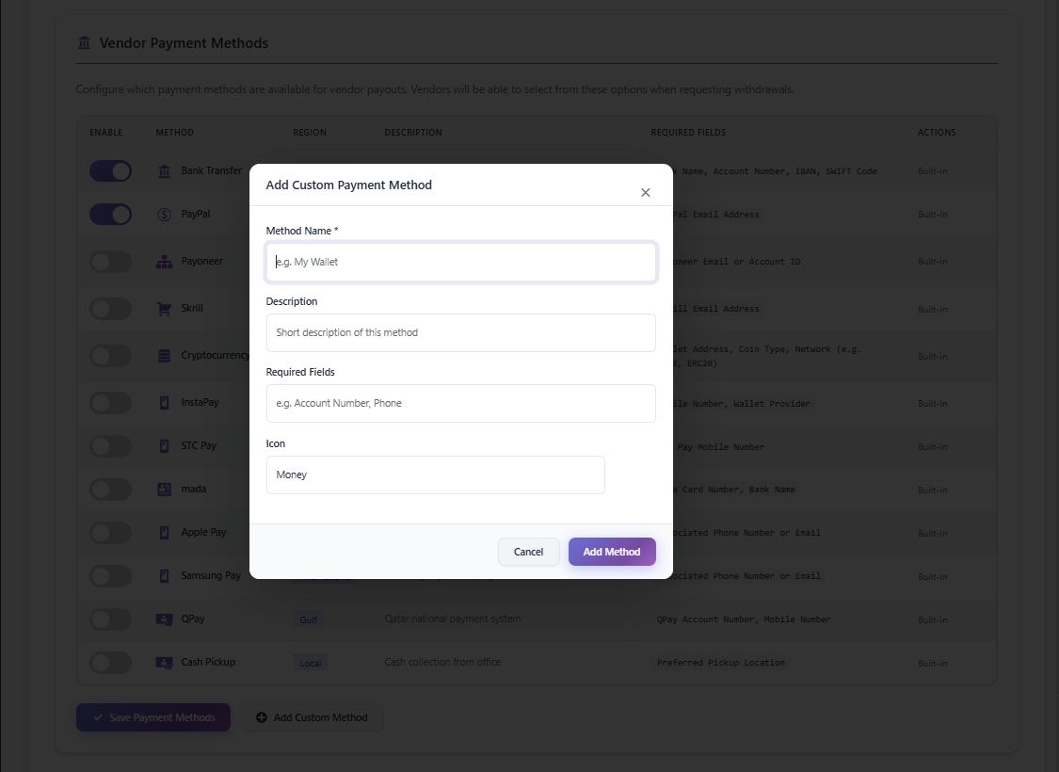Click the PayPal dollar icon
The height and width of the screenshot is (772, 1059).
[165, 215]
